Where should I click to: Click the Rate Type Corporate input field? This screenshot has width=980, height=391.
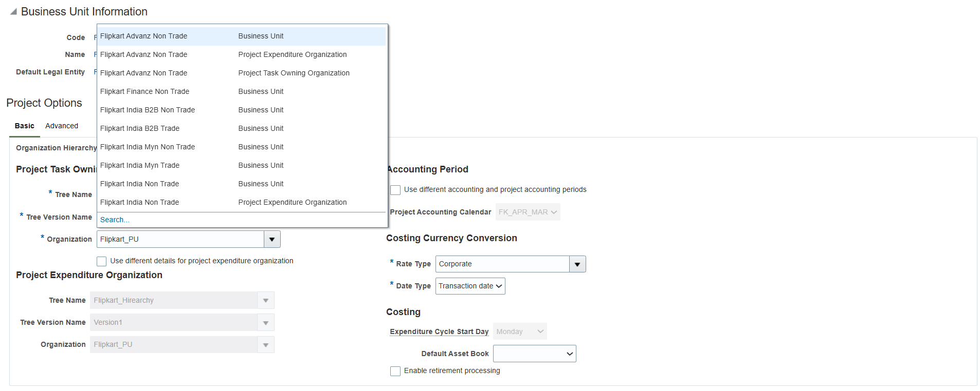(x=502, y=264)
